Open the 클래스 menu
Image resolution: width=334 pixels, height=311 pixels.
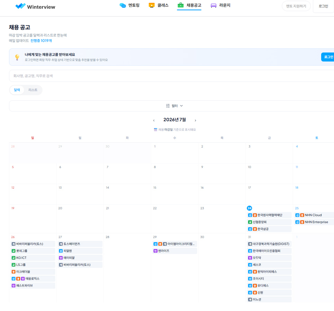click(159, 5)
